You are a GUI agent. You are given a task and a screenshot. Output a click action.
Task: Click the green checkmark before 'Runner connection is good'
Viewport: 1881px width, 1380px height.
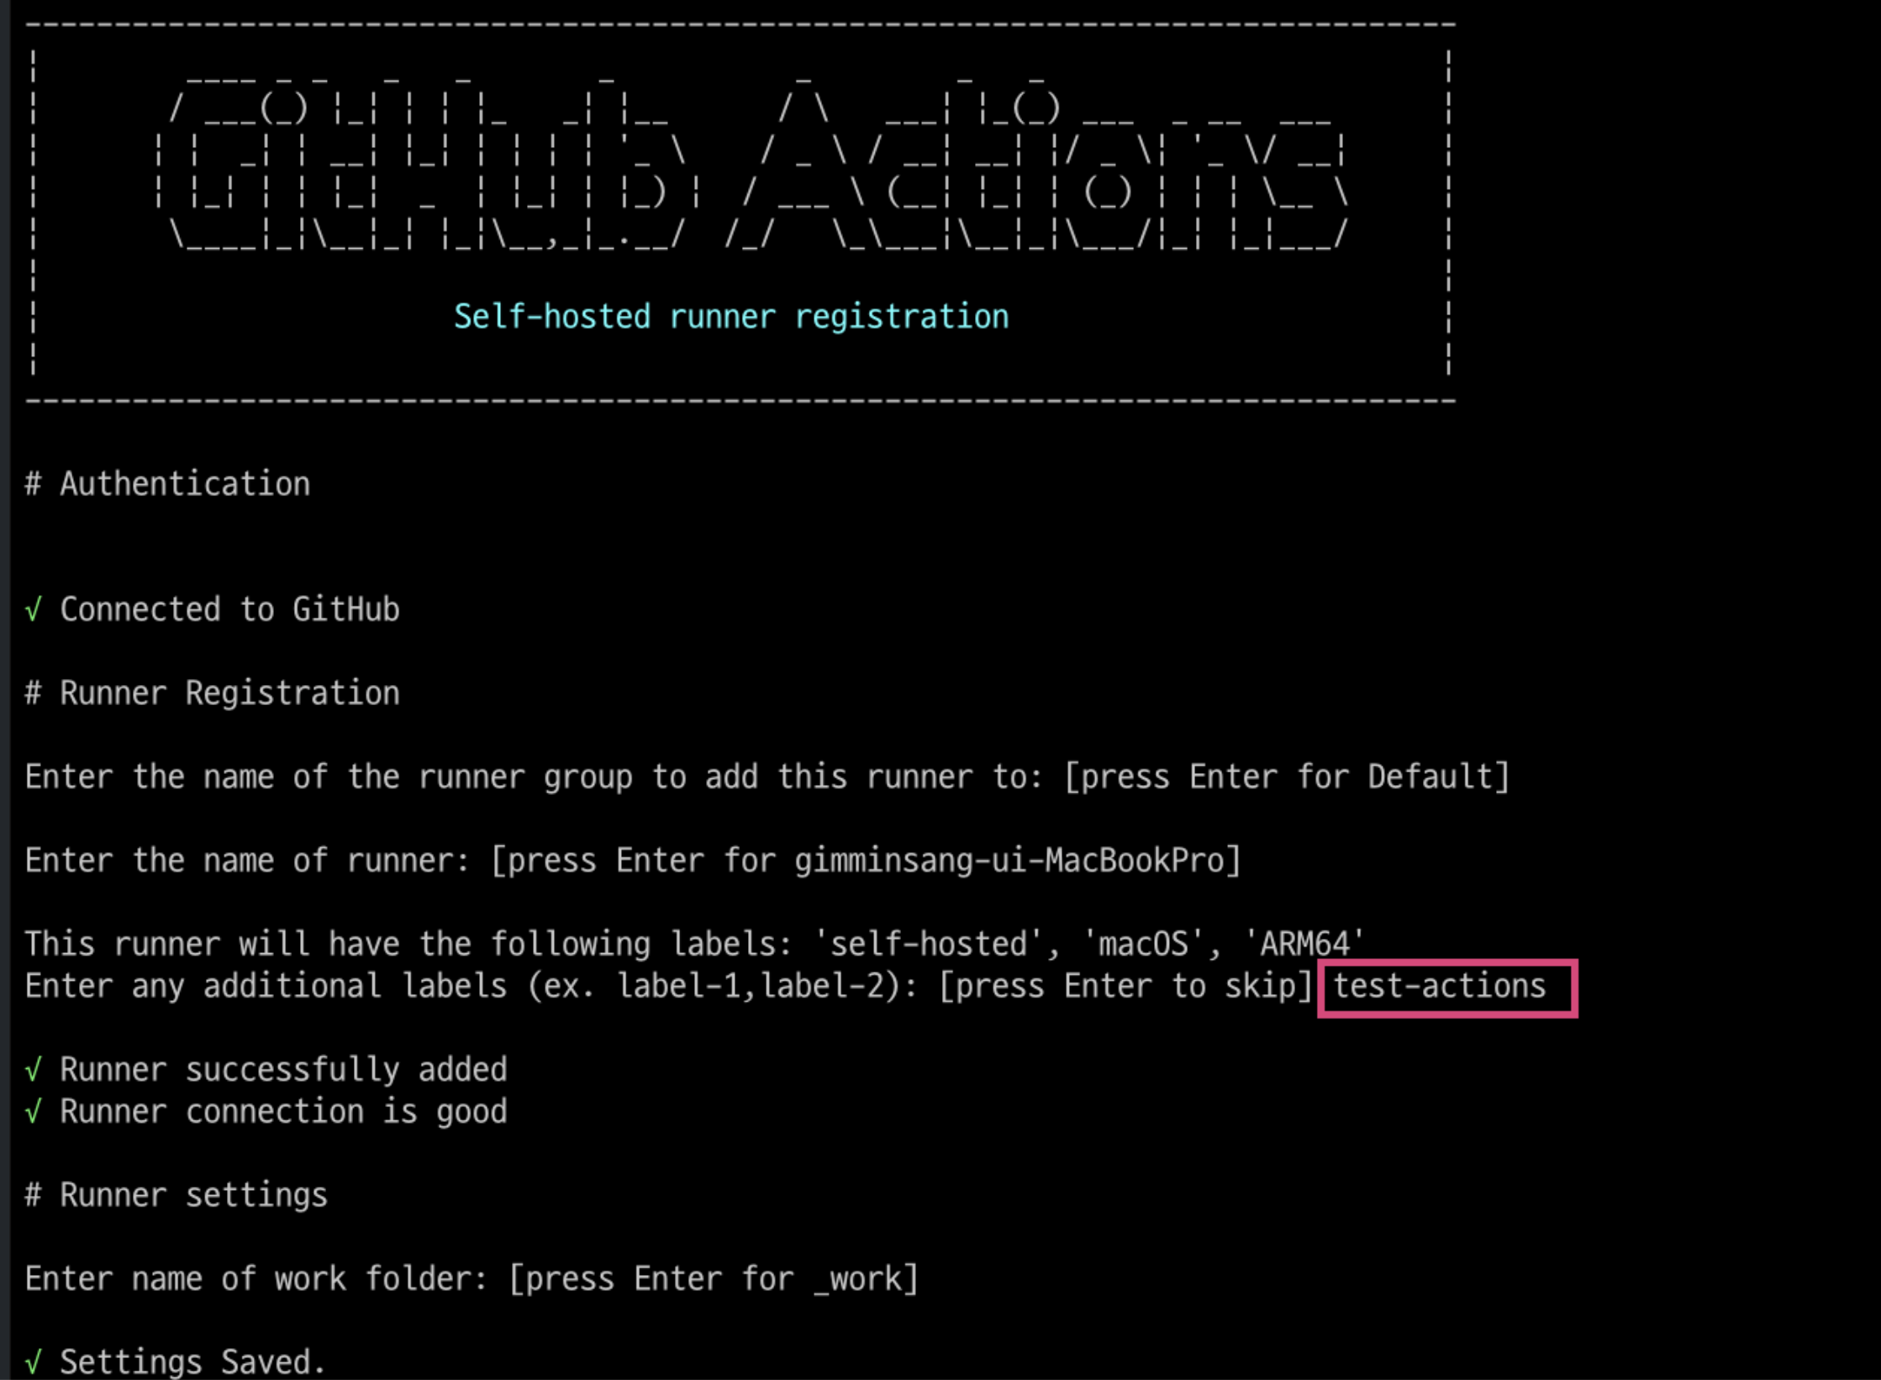tap(34, 1112)
